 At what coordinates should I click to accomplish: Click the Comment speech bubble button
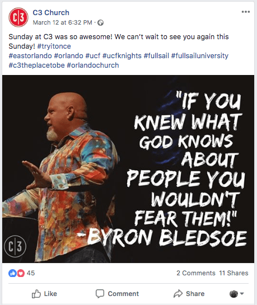point(117,294)
